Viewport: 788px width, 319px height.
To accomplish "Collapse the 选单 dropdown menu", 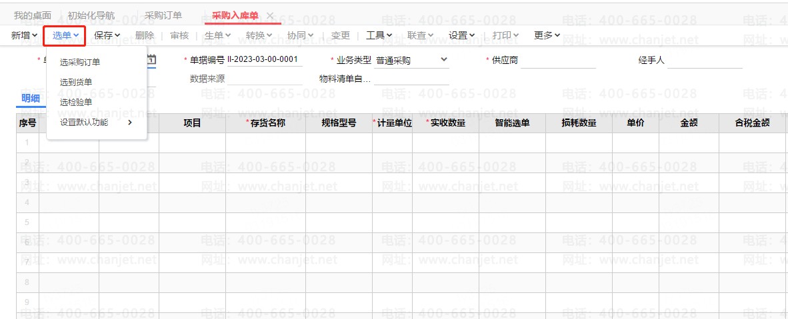I will coord(65,35).
